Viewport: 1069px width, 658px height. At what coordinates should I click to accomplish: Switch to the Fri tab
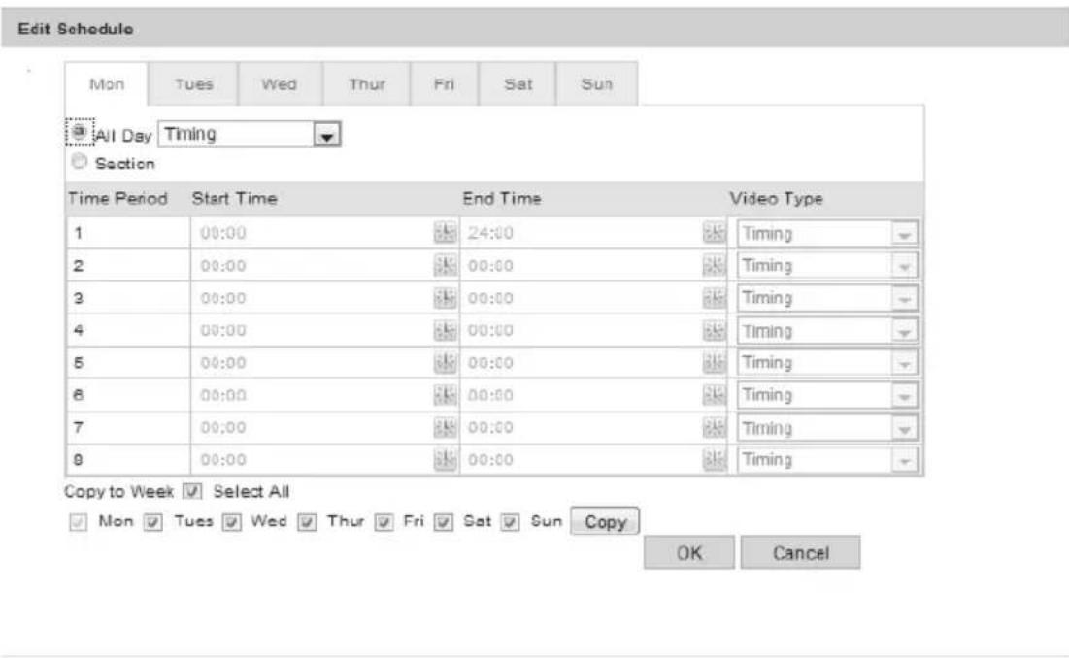tap(444, 84)
